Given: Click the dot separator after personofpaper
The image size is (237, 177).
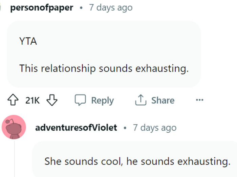Looking at the screenshot, I should (x=81, y=8).
